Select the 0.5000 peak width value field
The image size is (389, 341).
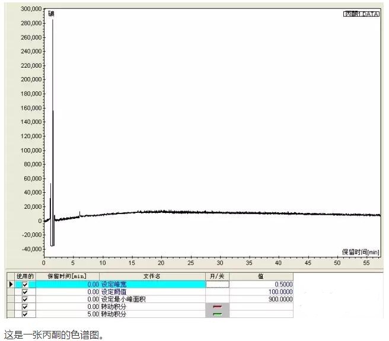point(261,285)
